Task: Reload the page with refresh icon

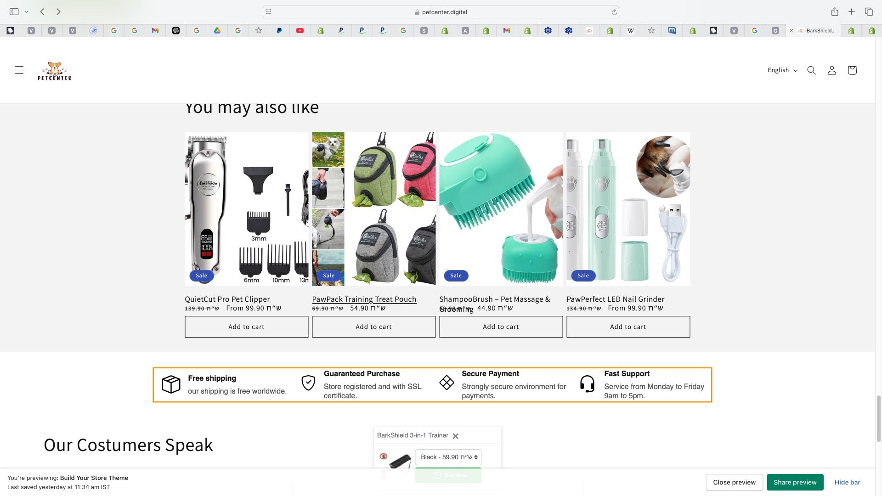Action: coord(614,12)
